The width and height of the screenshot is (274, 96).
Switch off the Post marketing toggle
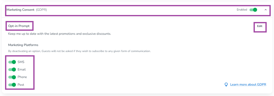click(12, 85)
